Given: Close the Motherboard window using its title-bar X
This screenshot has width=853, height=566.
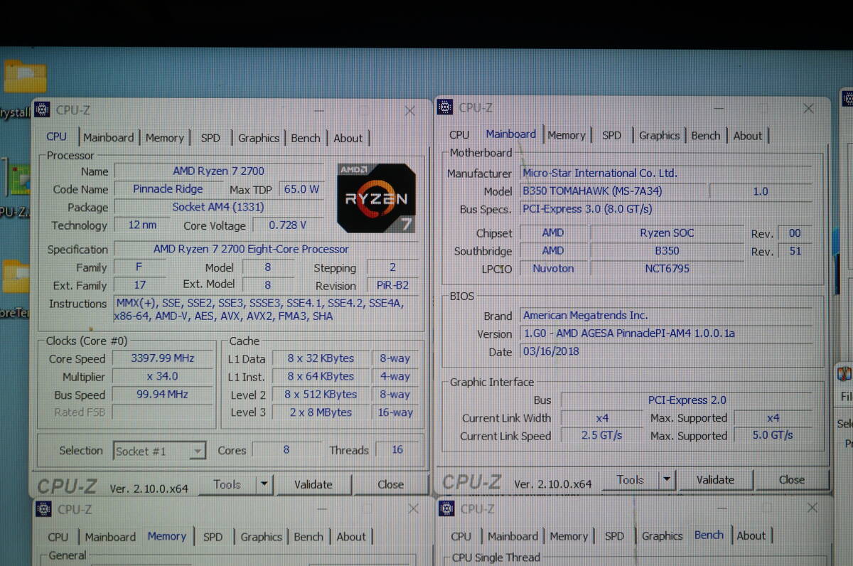Looking at the screenshot, I should coord(808,108).
